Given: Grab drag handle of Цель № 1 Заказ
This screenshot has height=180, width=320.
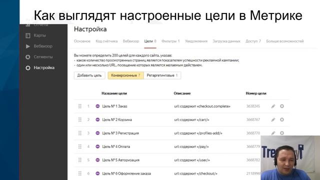Looking at the screenshot, I should [80, 106].
